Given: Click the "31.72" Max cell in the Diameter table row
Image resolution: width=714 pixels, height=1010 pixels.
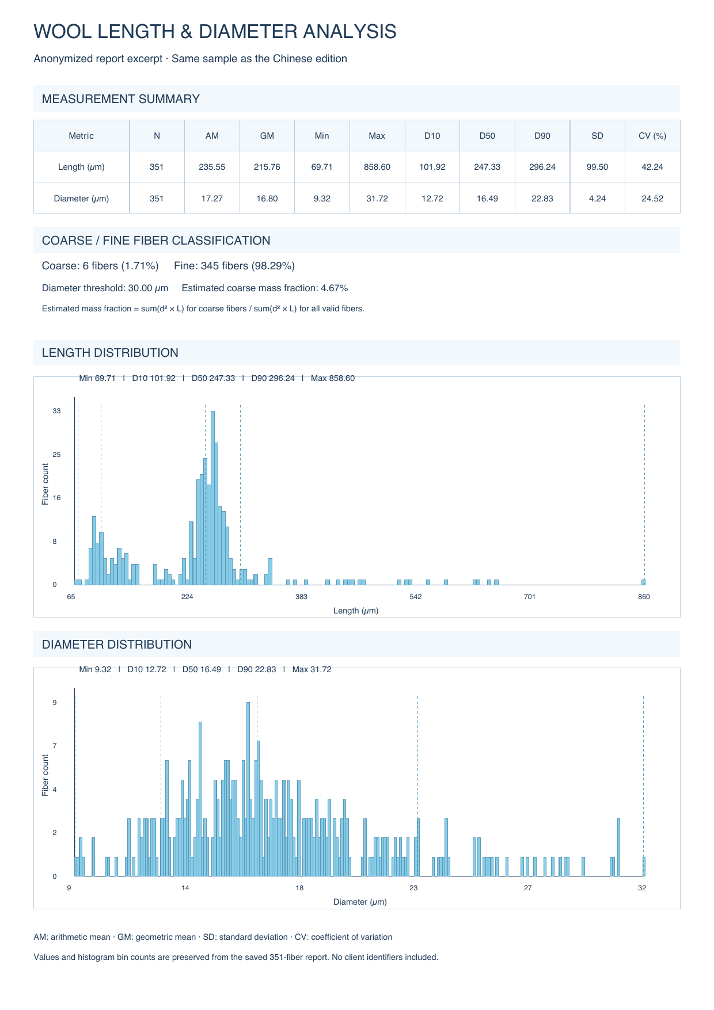Looking at the screenshot, I should [x=377, y=199].
